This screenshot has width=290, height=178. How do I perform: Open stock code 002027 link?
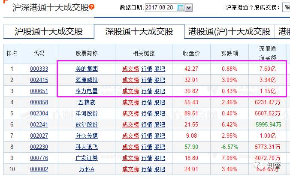point(39,136)
